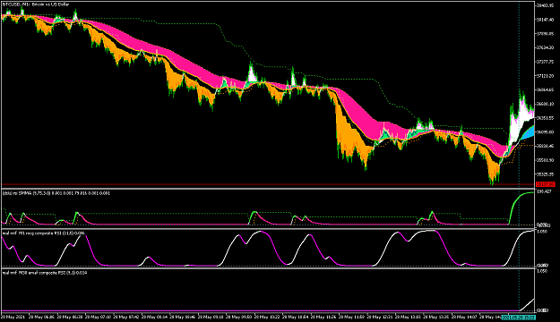Click the BTCUSD,M1 chart title label
Image resolution: width=560 pixels, height=322 pixels.
tap(36, 4)
